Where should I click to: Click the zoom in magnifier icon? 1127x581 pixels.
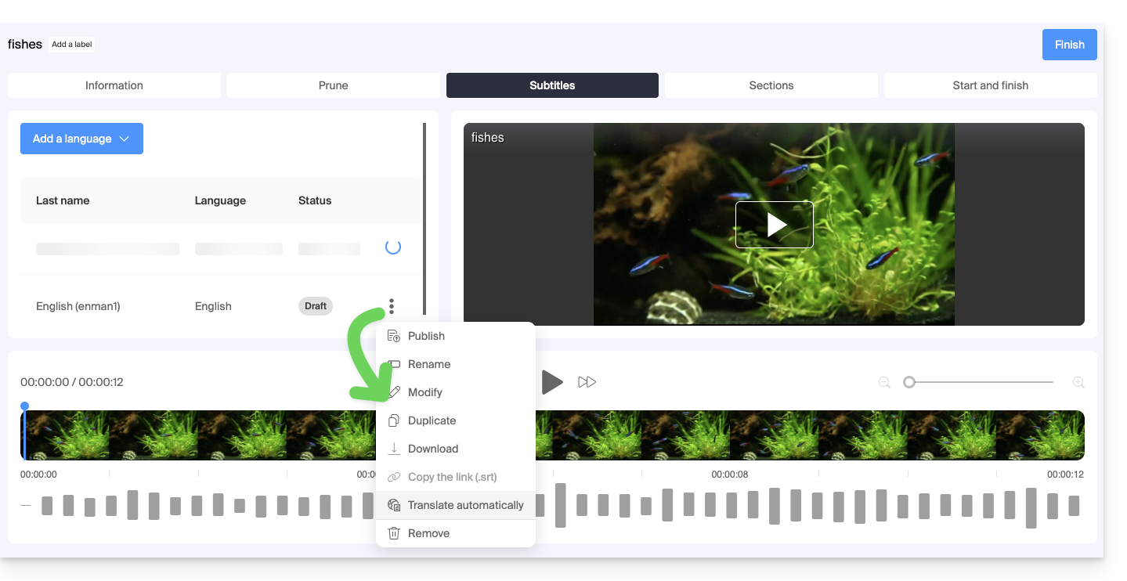(1078, 382)
